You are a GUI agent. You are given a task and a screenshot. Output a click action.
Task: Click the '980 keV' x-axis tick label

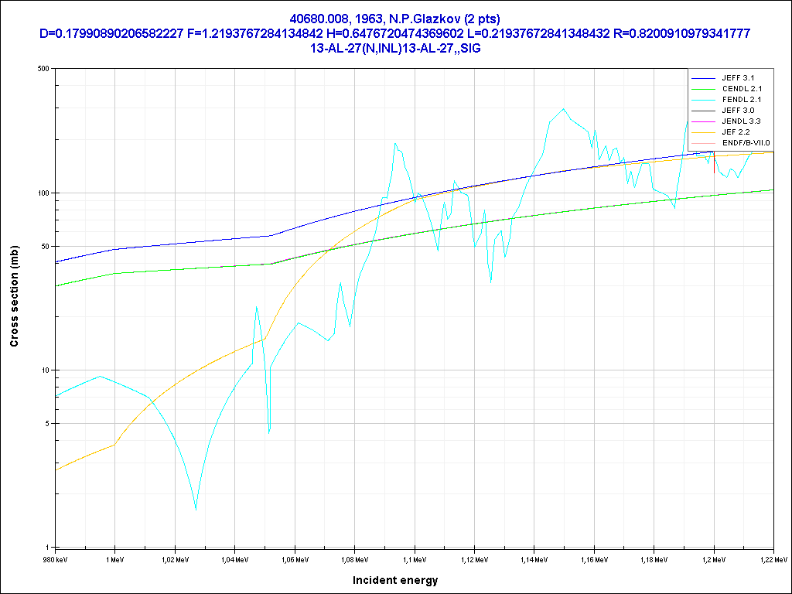(56, 558)
